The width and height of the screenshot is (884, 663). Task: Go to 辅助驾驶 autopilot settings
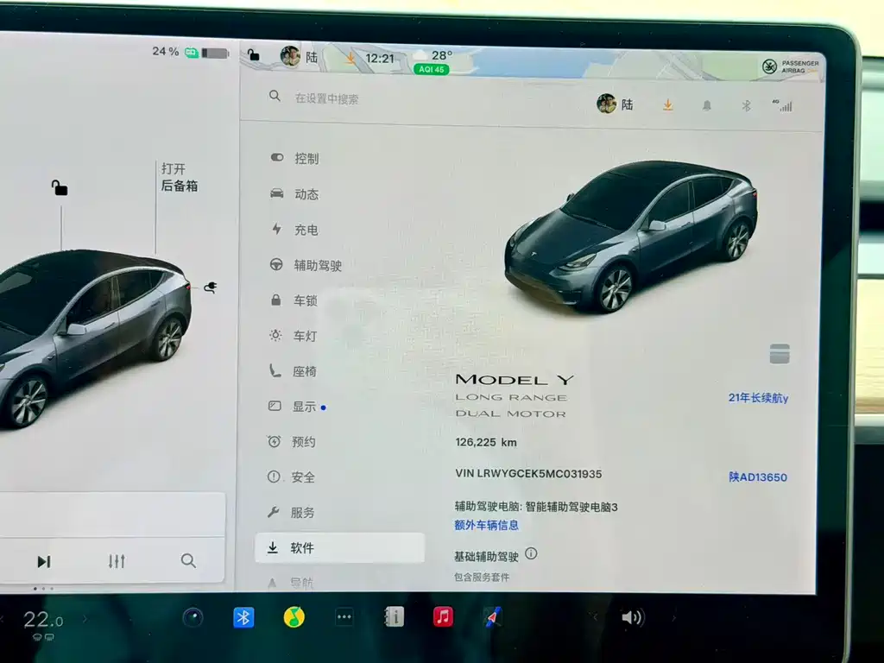pos(306,265)
